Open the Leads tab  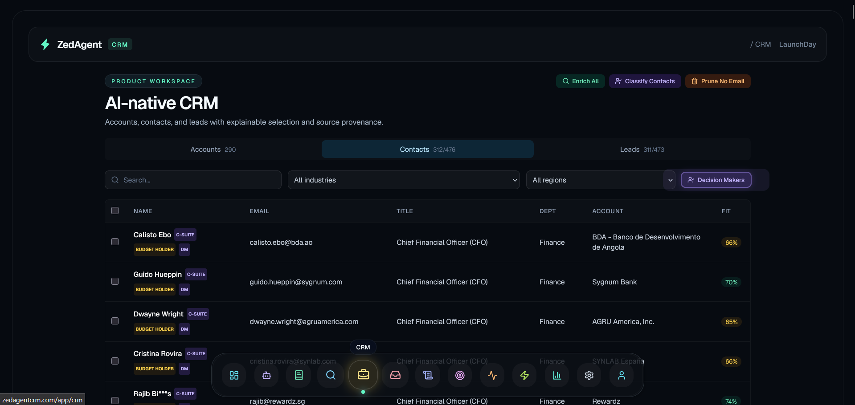(x=642, y=149)
